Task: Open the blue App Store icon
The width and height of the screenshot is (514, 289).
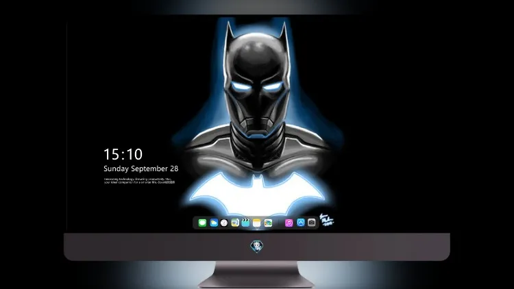Action: (301, 223)
